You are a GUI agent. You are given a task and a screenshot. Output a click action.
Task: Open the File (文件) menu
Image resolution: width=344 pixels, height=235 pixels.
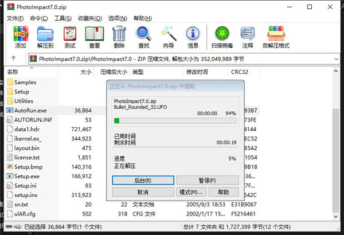[15, 18]
